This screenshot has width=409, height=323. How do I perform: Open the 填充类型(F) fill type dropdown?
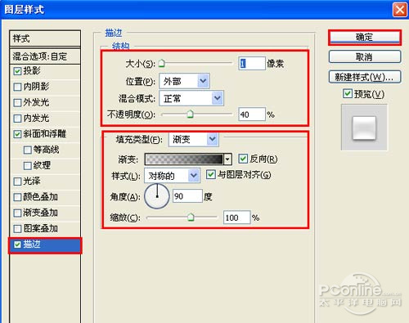194,140
